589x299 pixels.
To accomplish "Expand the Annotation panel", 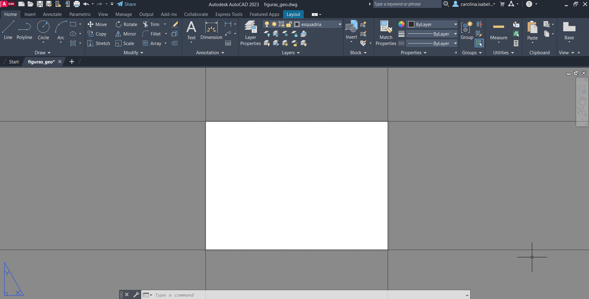I will coord(210,53).
